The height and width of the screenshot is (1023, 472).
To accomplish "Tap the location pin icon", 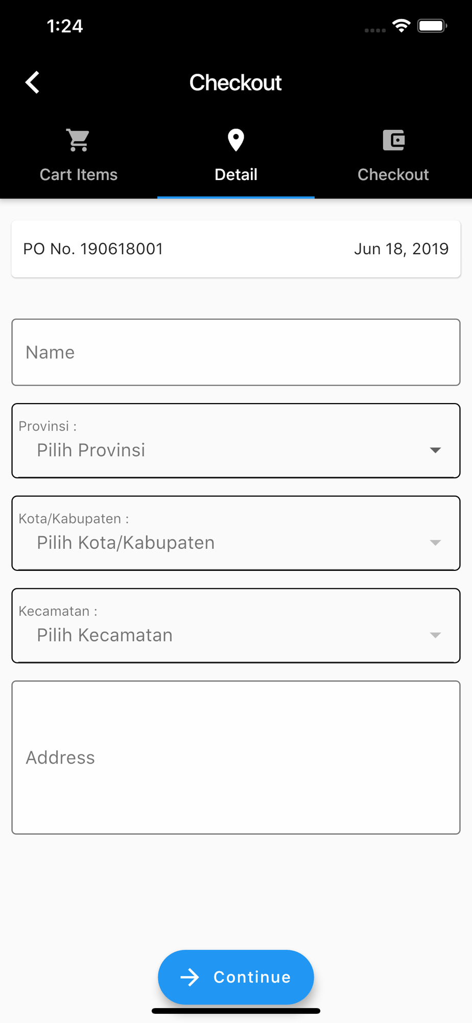I will pyautogui.click(x=235, y=140).
